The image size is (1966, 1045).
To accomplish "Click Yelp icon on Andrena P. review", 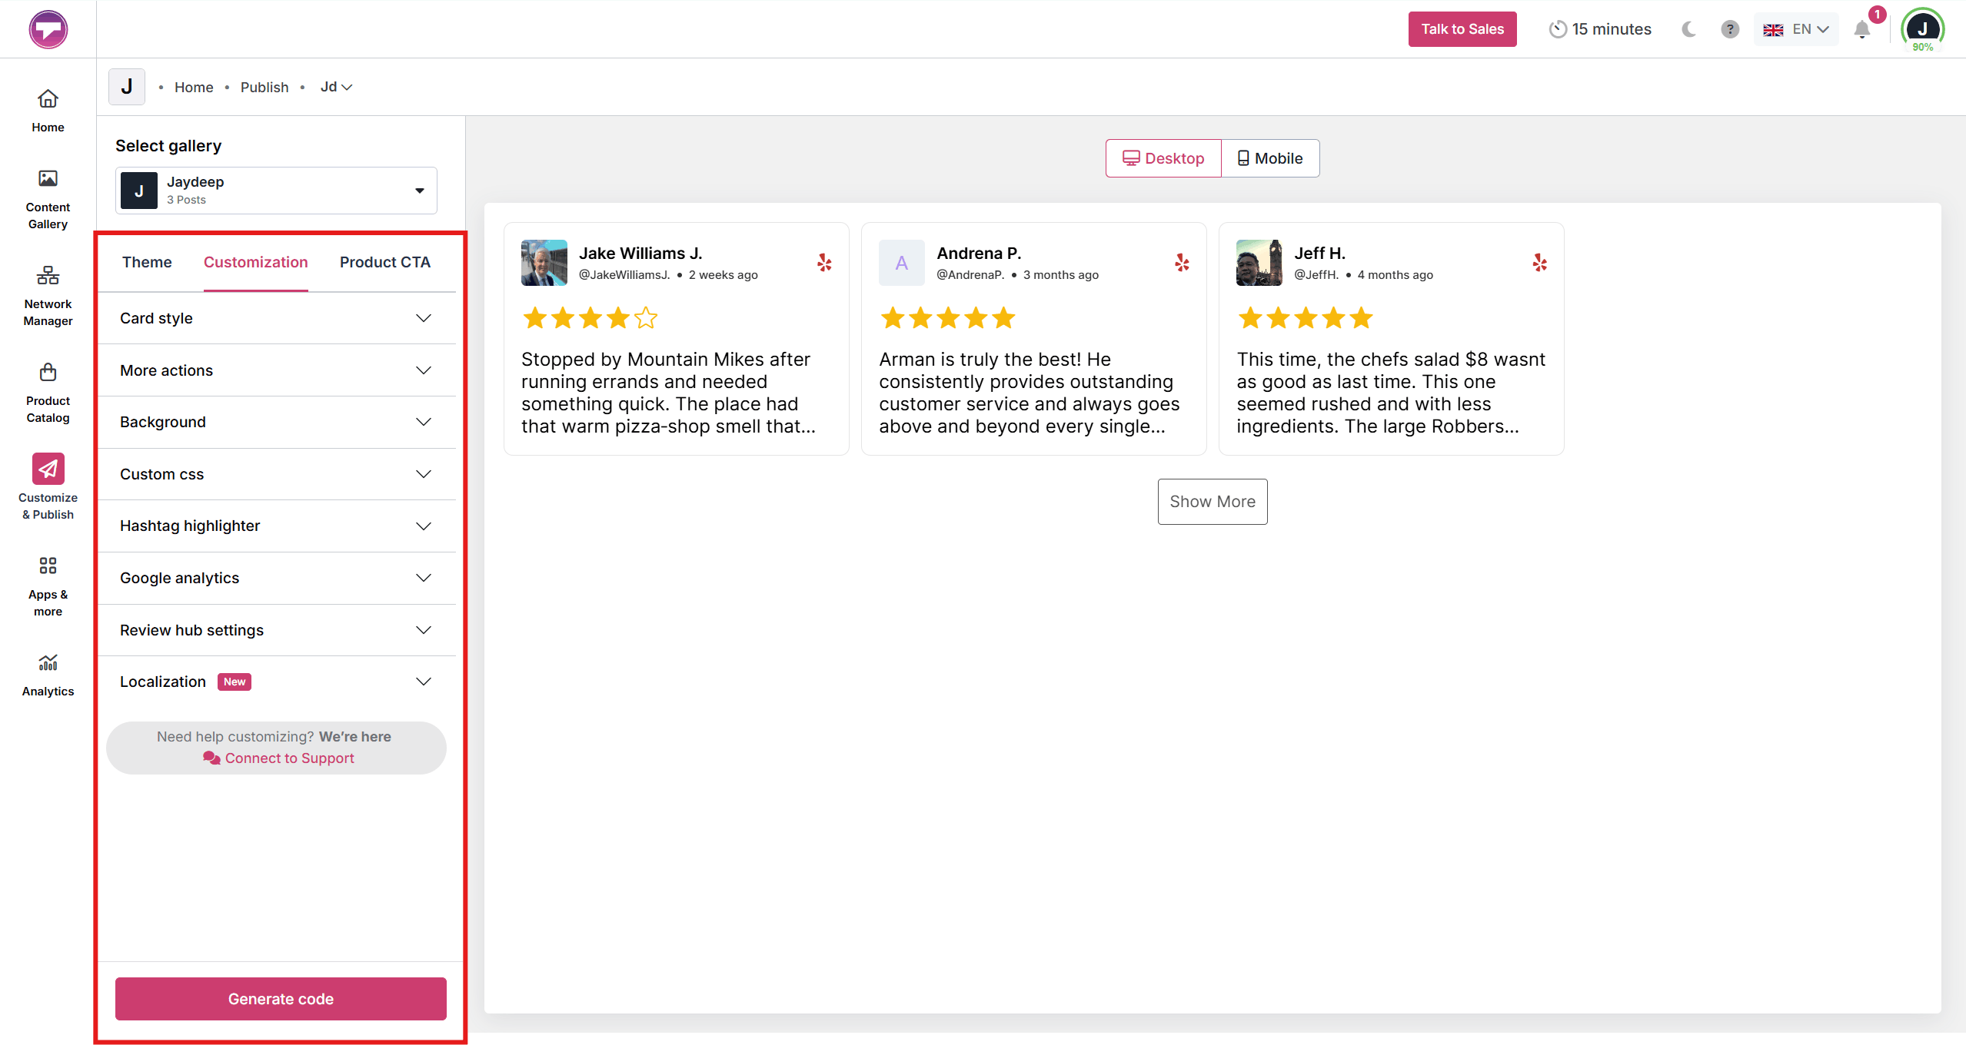I will click(1182, 263).
